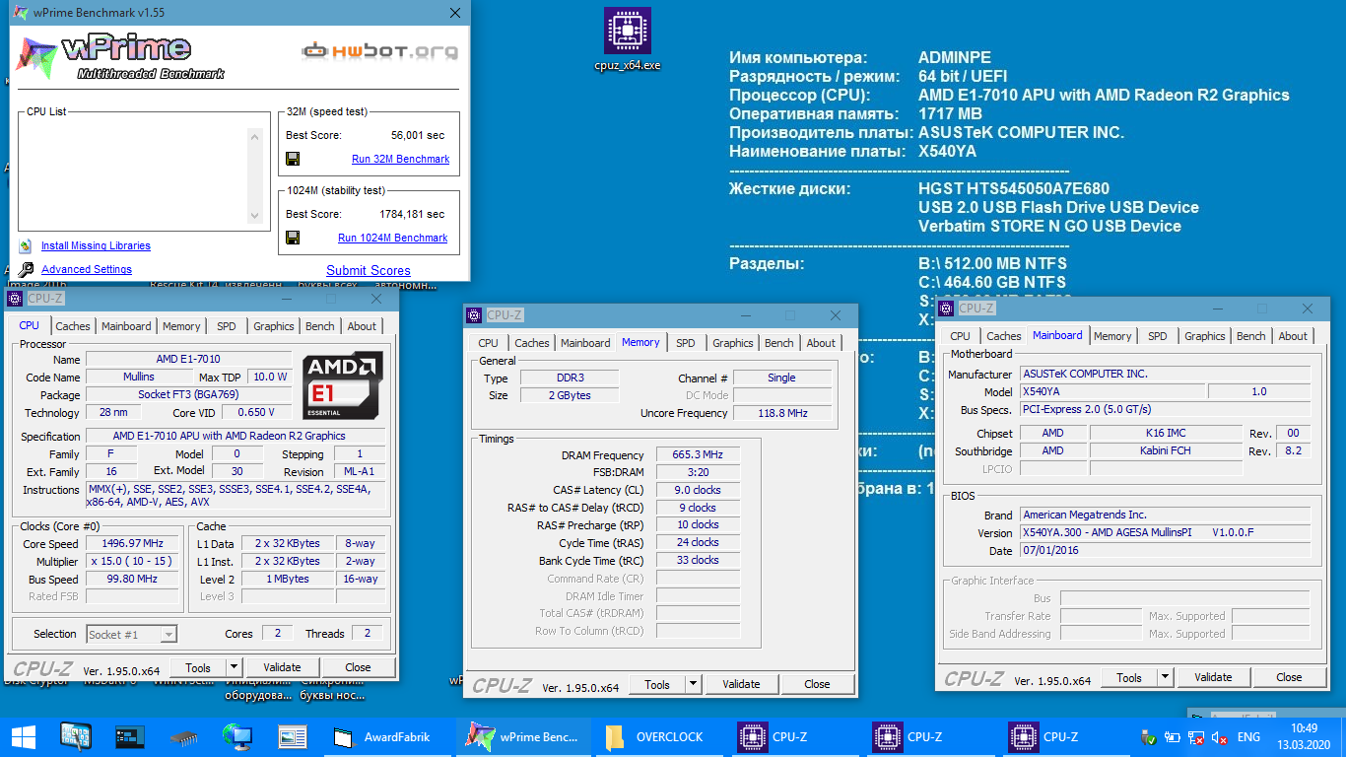Open Tools dropdown arrow in CPU tab window
1346x757 pixels.
233,667
